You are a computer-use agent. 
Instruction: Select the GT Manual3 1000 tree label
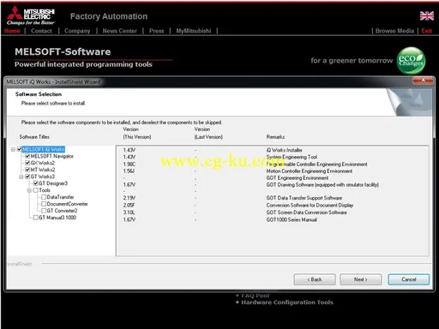(57, 218)
